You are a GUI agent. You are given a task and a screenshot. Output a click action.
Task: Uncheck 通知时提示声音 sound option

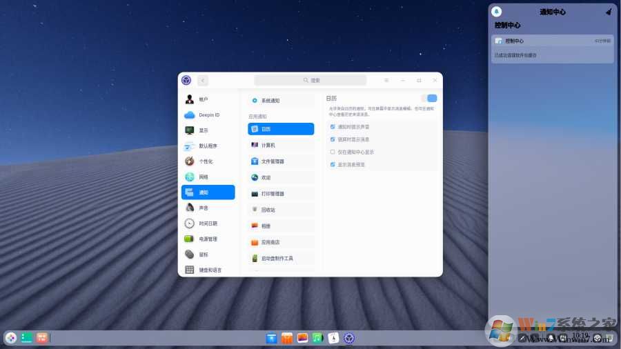[x=333, y=127]
